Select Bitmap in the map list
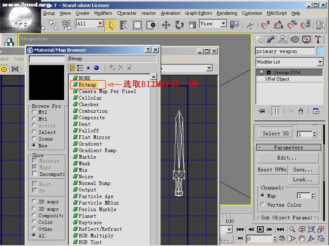The width and height of the screenshot is (329, 246). tap(88, 85)
